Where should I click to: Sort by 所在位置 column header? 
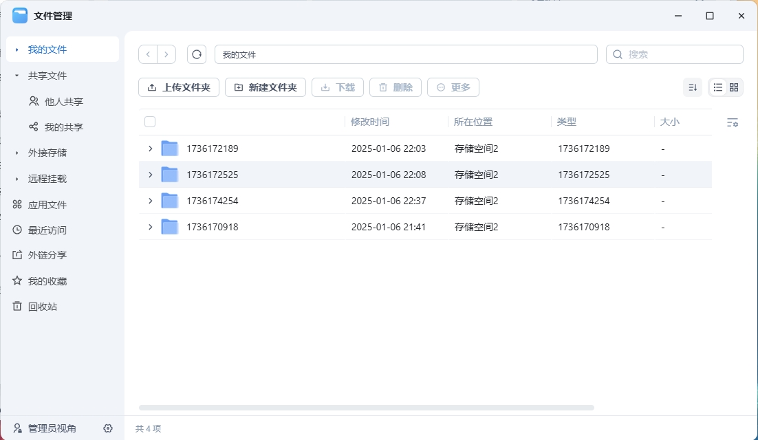point(473,122)
